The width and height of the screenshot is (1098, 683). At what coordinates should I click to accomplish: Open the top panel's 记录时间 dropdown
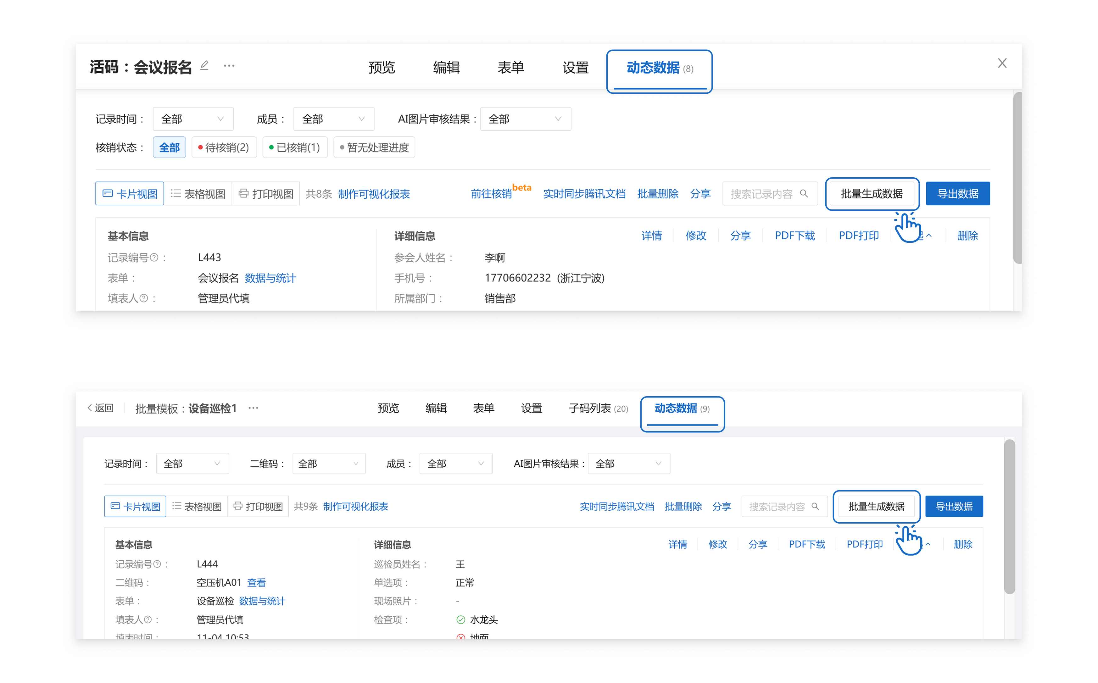[193, 119]
